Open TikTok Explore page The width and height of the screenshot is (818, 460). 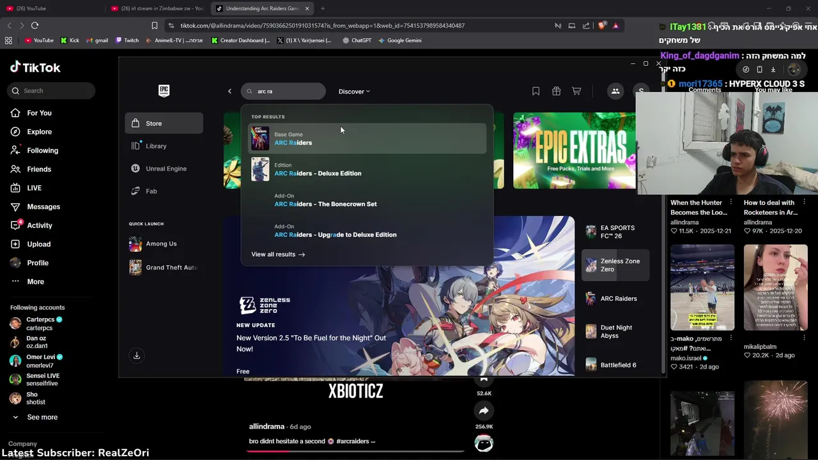[x=39, y=132]
